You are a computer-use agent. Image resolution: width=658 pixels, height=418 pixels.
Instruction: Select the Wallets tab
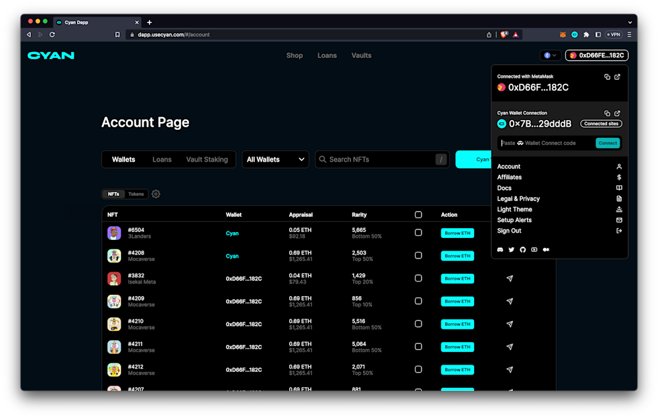[123, 160]
